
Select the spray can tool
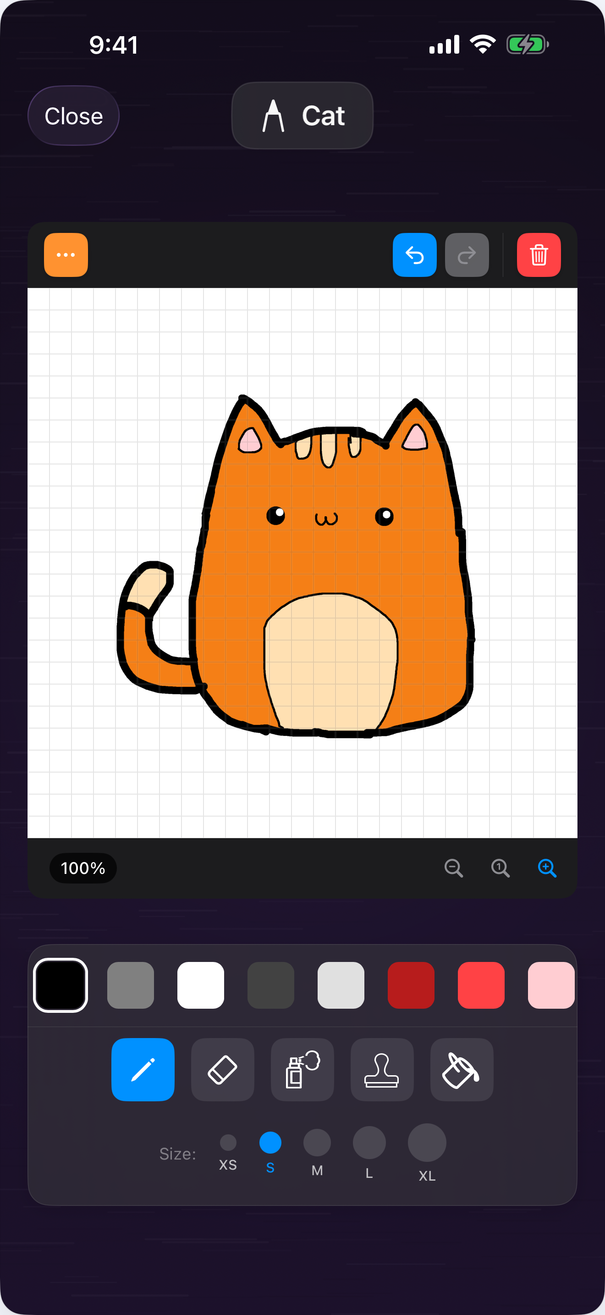302,1069
